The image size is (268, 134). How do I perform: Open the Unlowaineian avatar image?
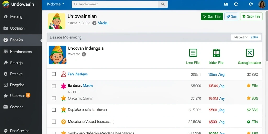point(57,21)
